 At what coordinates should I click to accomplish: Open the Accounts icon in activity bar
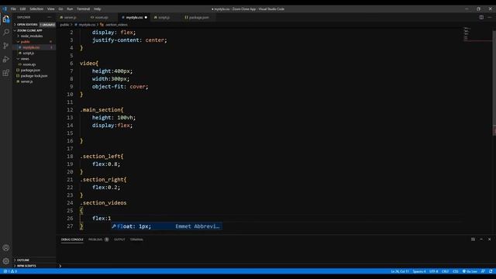(6, 248)
